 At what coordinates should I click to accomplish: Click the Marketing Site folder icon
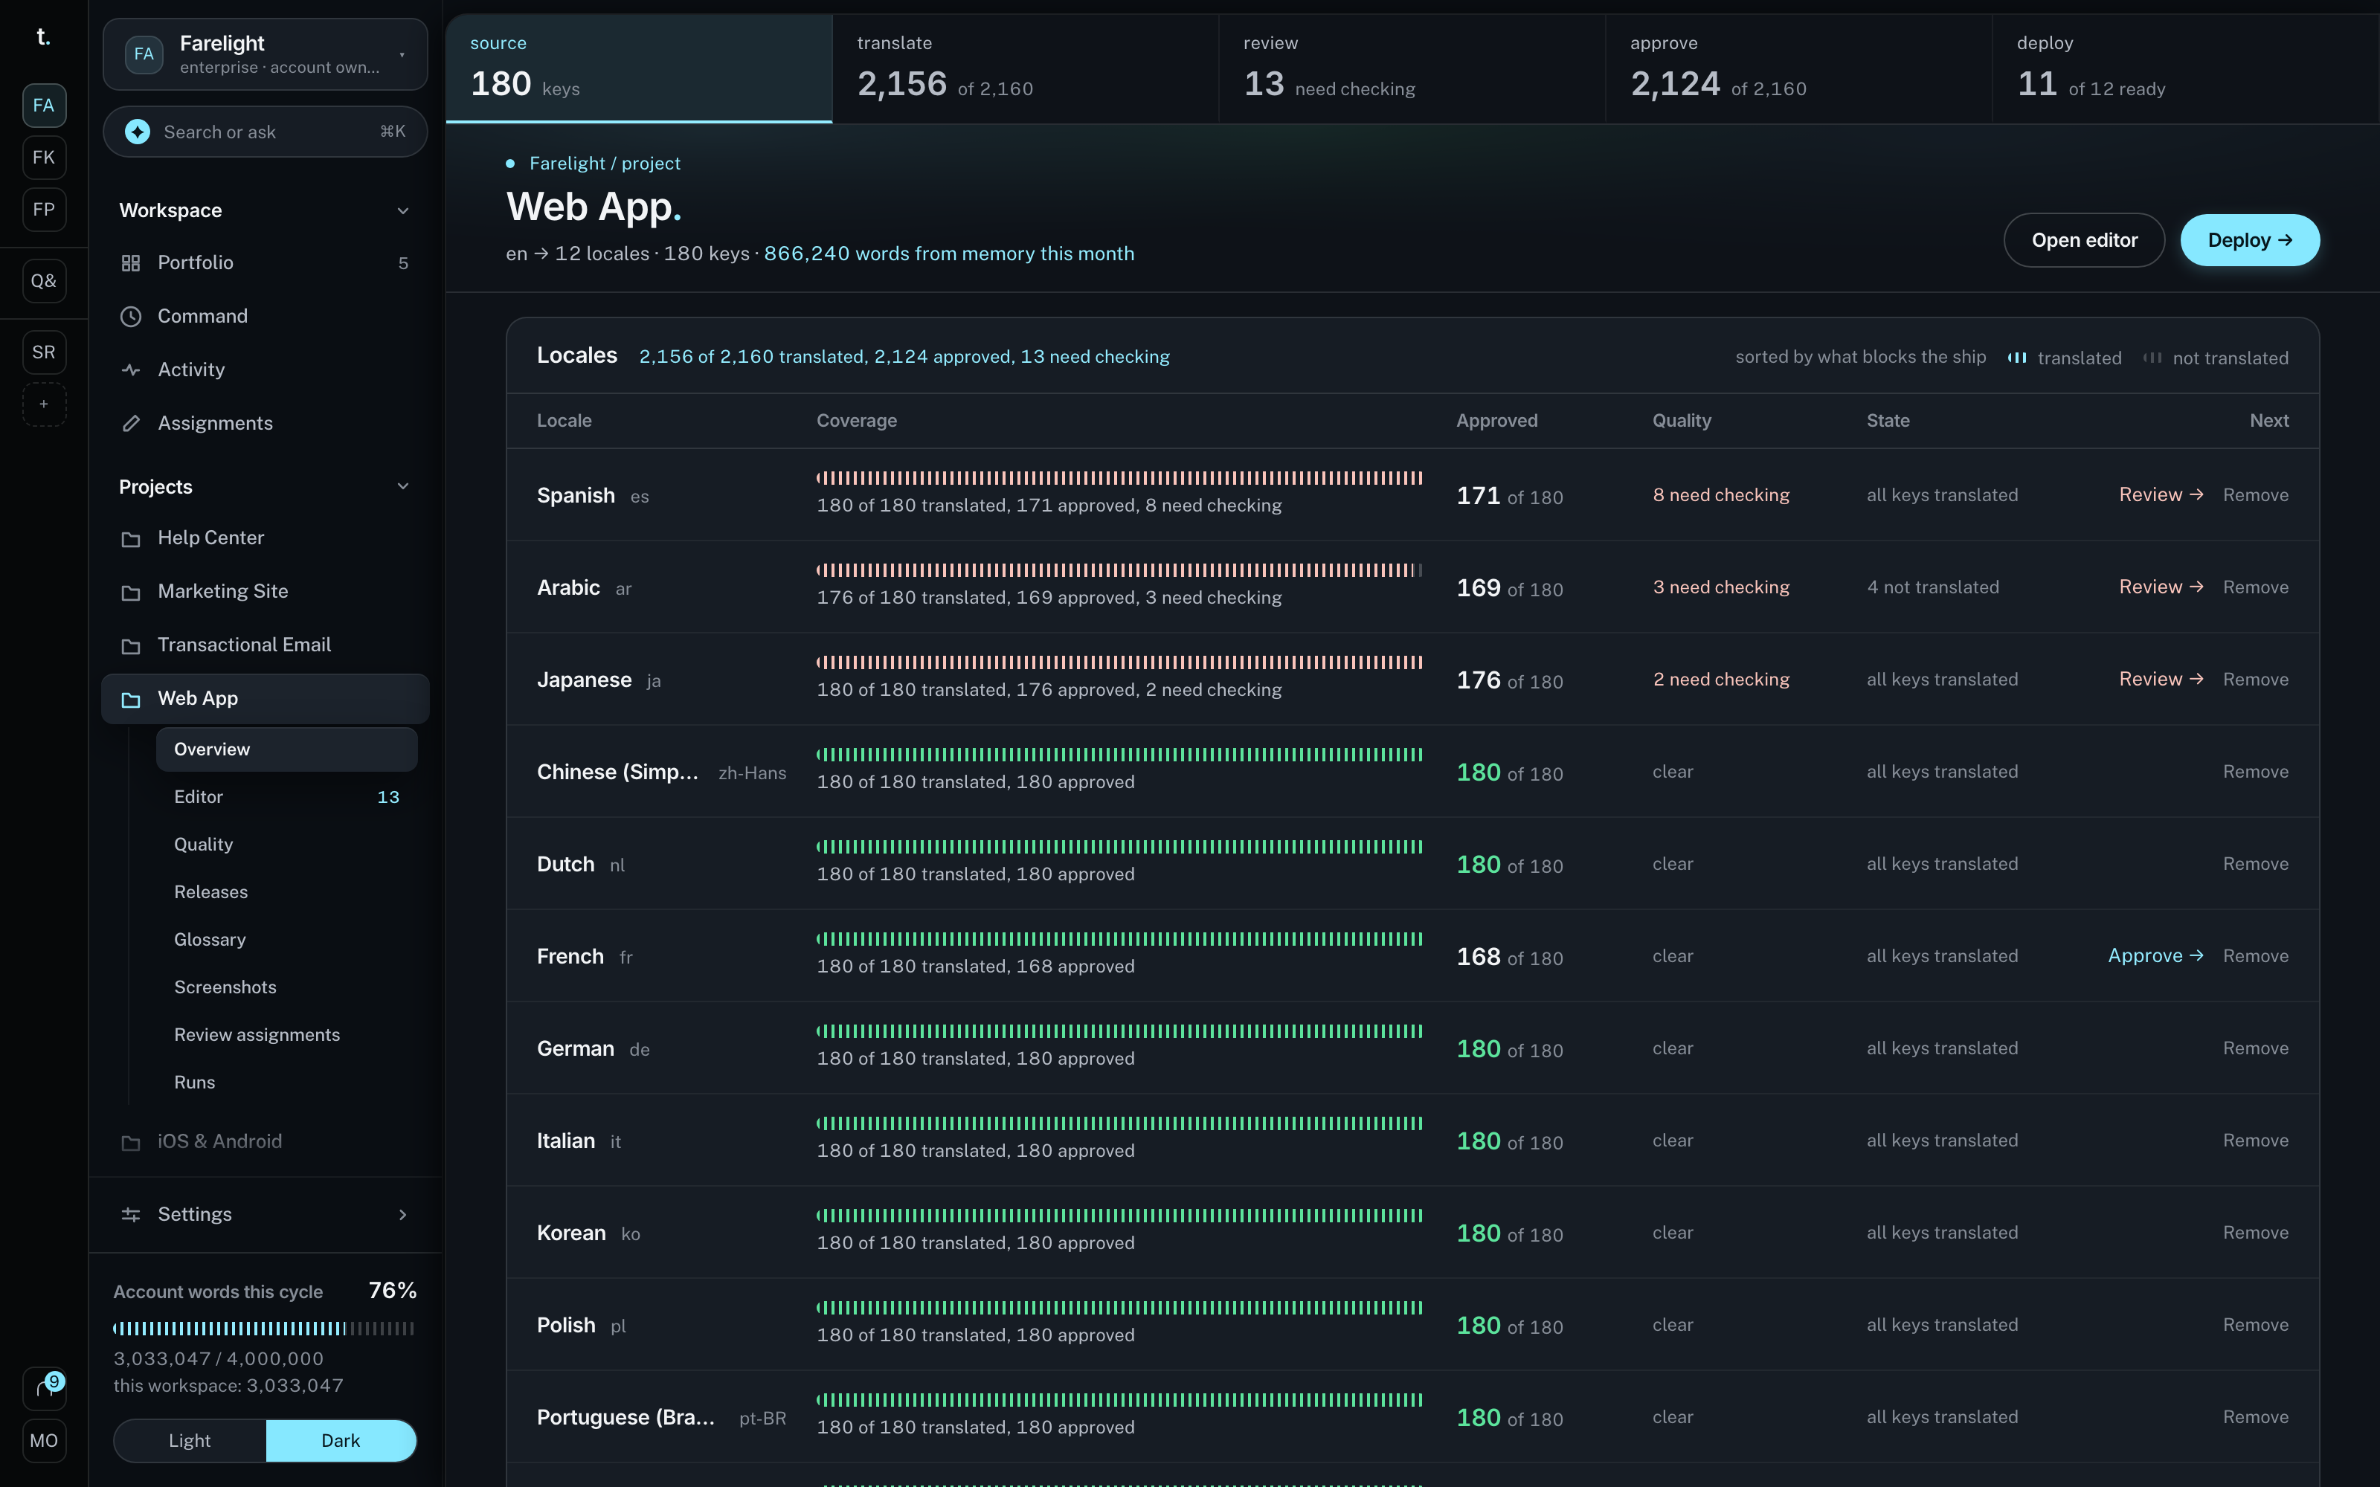tap(131, 592)
